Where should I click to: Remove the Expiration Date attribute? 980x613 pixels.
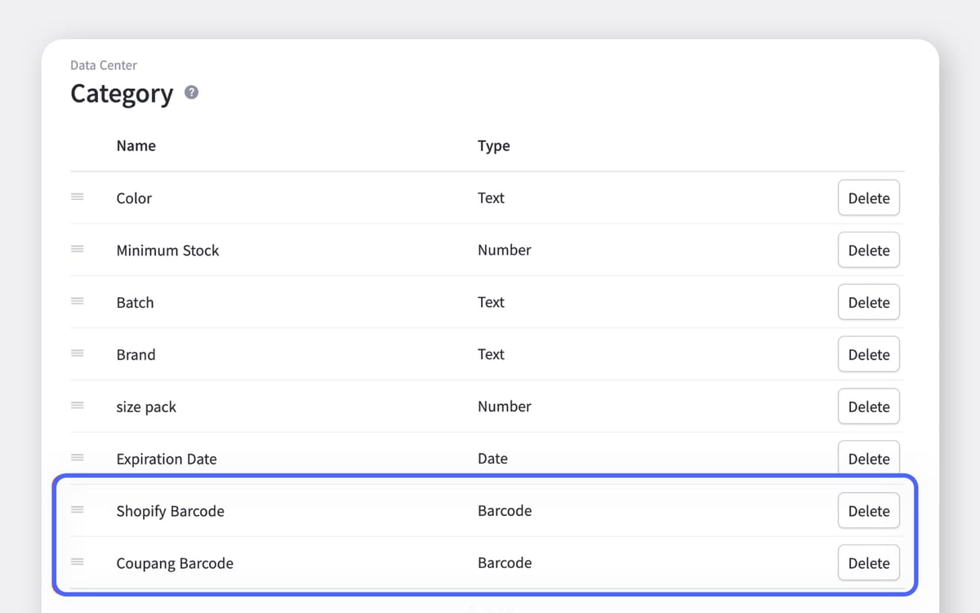[868, 458]
